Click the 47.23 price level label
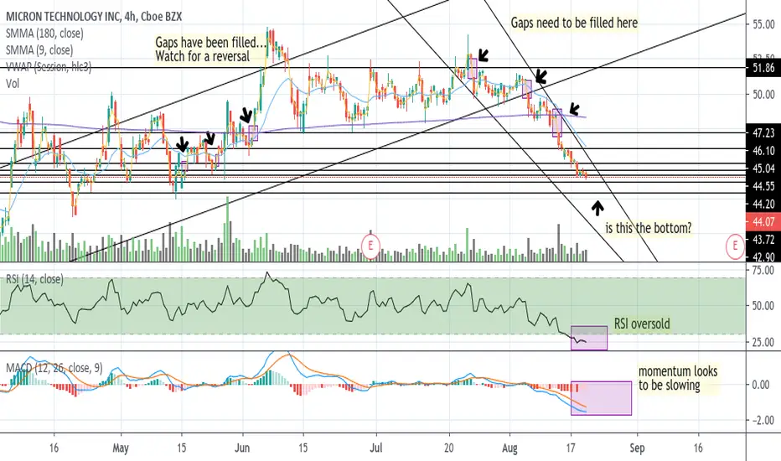The width and height of the screenshot is (781, 461). coord(763,132)
